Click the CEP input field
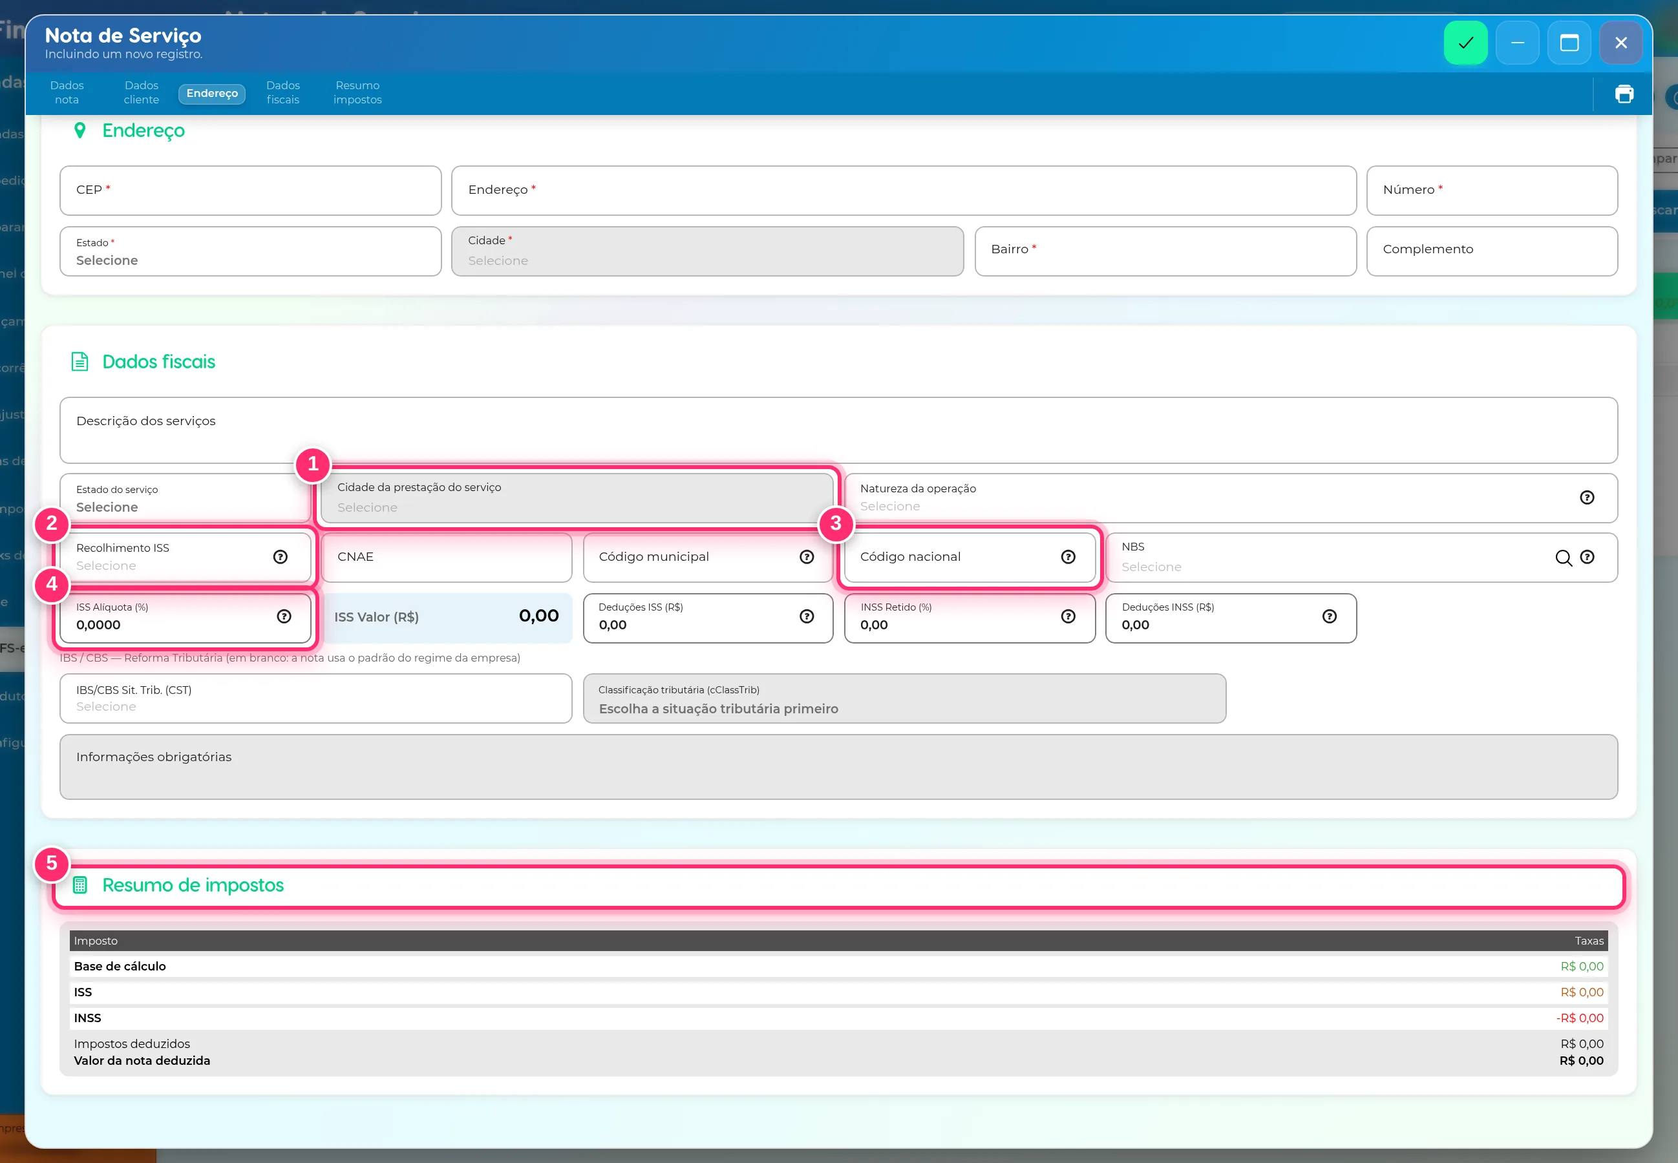The width and height of the screenshot is (1678, 1163). click(251, 191)
